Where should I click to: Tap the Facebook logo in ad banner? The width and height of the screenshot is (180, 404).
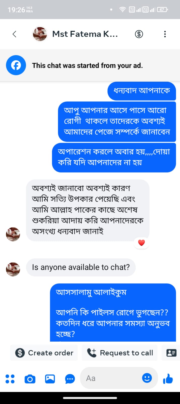point(16,65)
